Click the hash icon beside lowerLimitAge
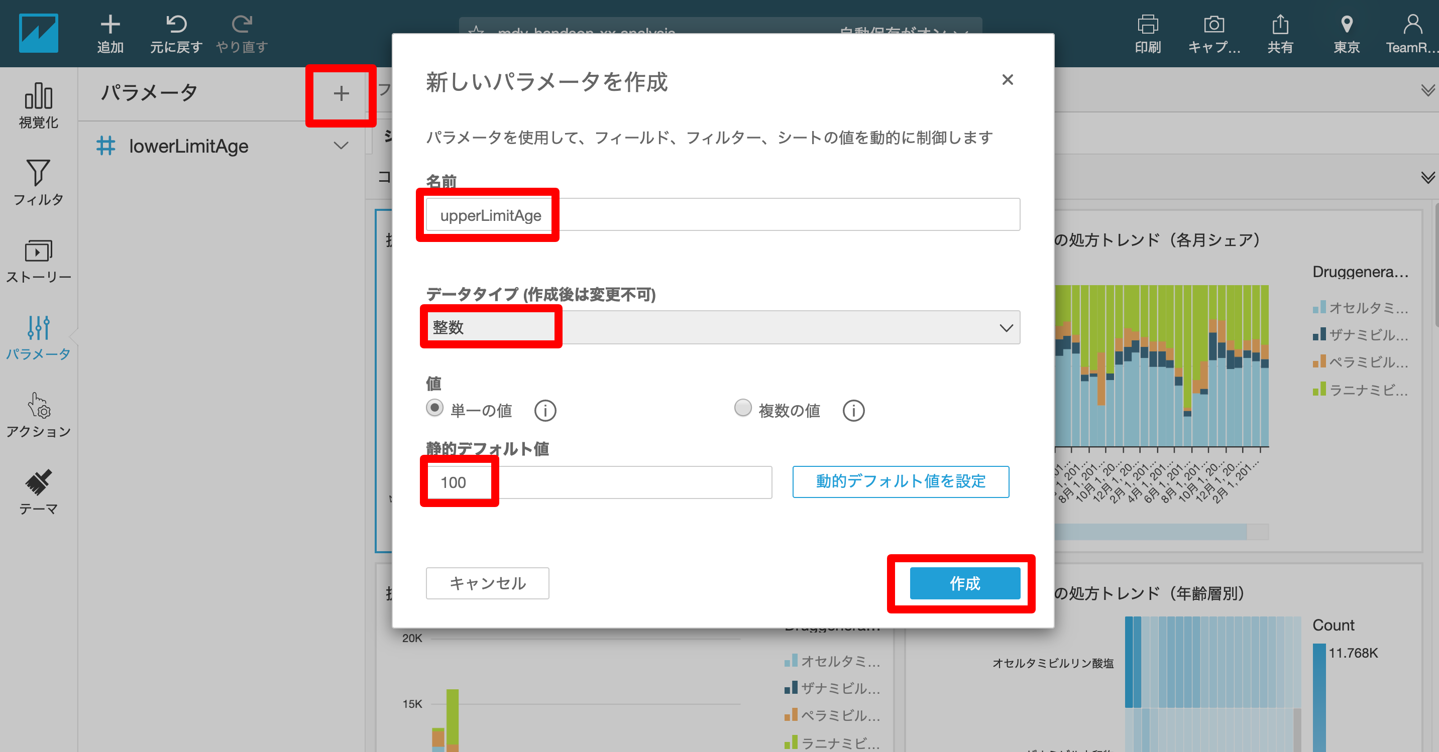The image size is (1439, 752). click(x=105, y=146)
